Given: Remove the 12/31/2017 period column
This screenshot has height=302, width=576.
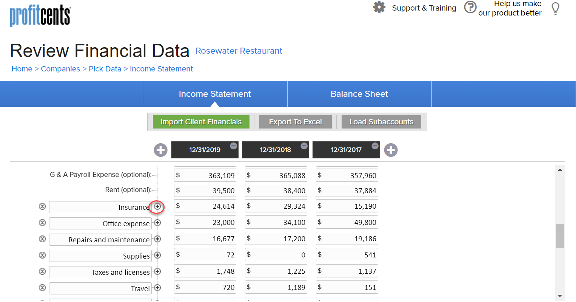Looking at the screenshot, I should tap(375, 146).
